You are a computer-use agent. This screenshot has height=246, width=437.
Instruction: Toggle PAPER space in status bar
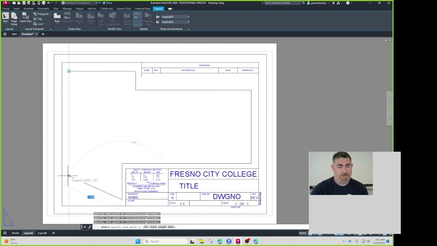(x=303, y=233)
